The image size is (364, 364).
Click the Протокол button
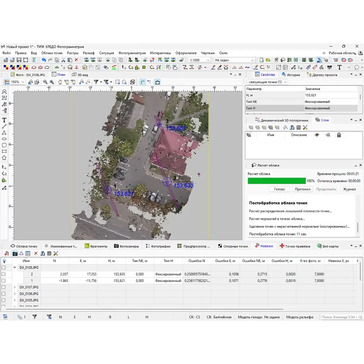(302, 189)
